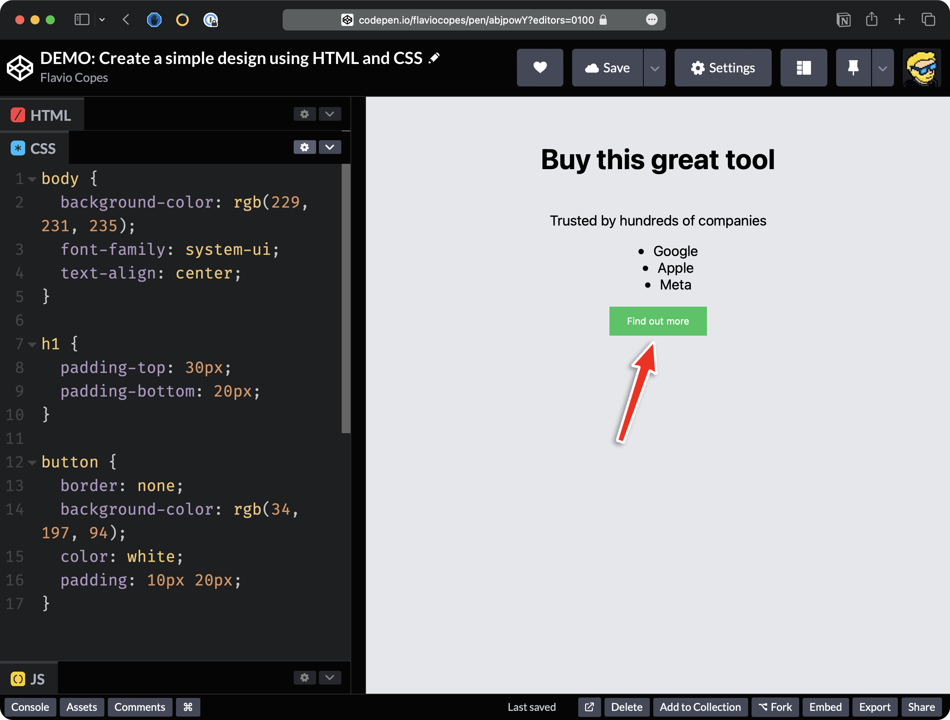Click the pin icon in the header
This screenshot has height=720, width=950.
click(x=853, y=67)
